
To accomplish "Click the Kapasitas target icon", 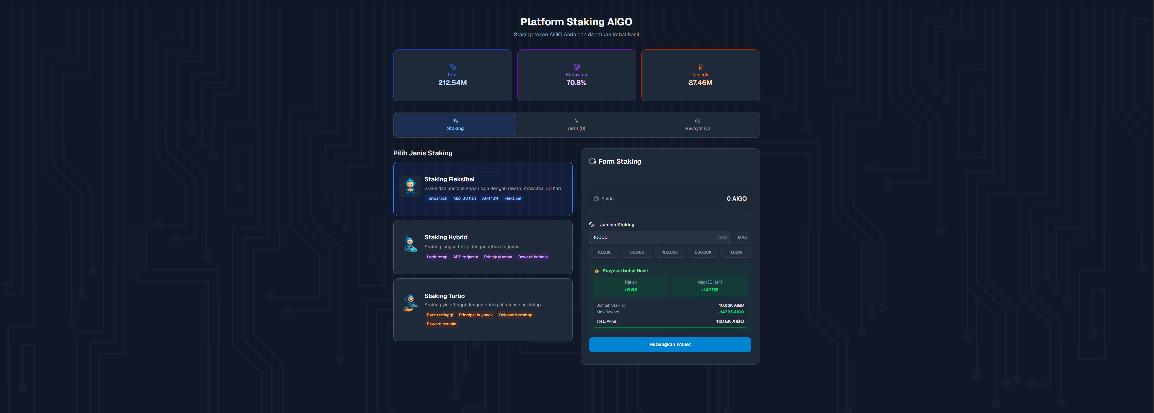I will (x=576, y=66).
